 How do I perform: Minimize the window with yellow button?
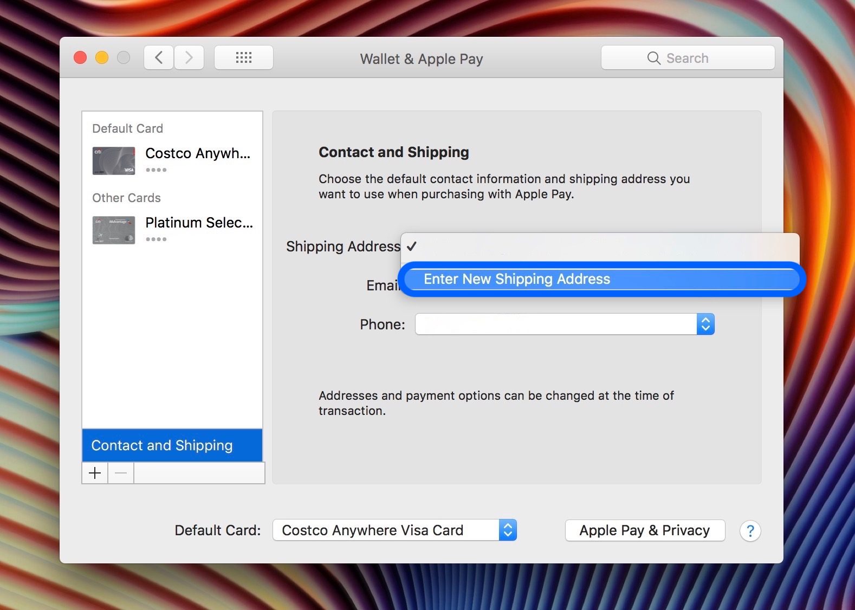[102, 57]
